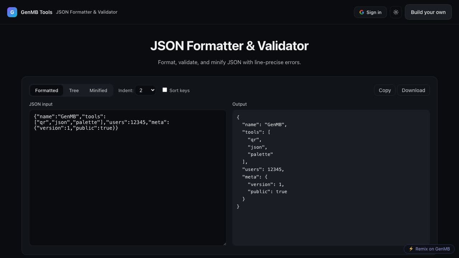
Task: Click the Indent: label
Action: coord(126,90)
